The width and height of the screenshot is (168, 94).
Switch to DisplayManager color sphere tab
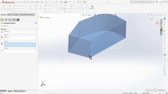18,20
